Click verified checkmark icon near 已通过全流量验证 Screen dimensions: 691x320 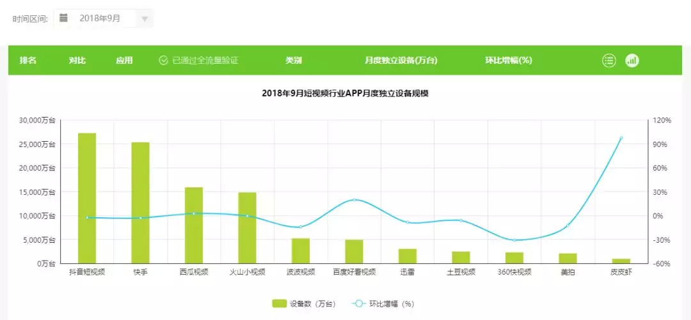point(163,61)
